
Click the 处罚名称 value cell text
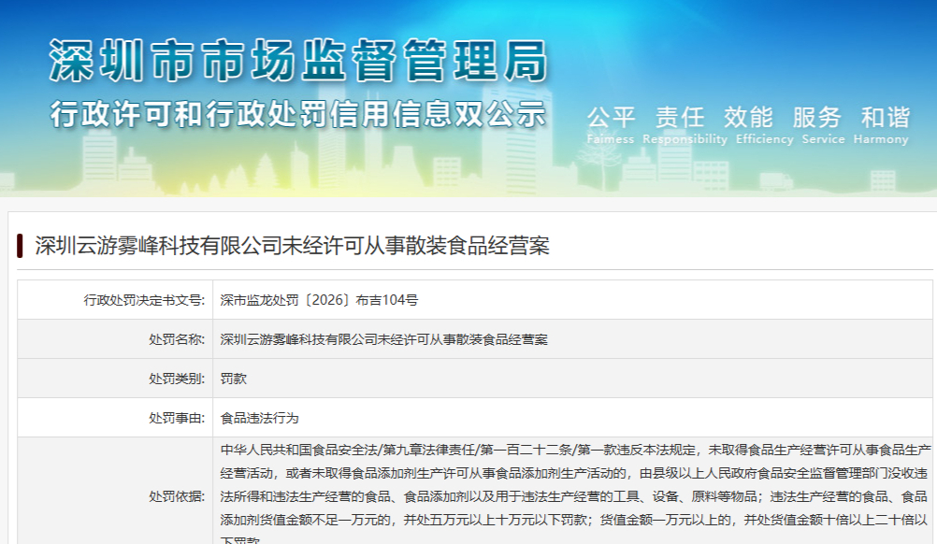[383, 339]
